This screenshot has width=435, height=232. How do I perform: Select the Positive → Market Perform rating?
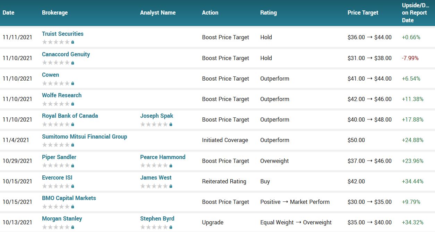click(295, 202)
